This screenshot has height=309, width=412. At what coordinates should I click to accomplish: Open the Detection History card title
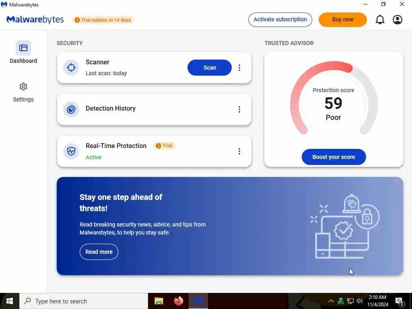pyautogui.click(x=111, y=108)
